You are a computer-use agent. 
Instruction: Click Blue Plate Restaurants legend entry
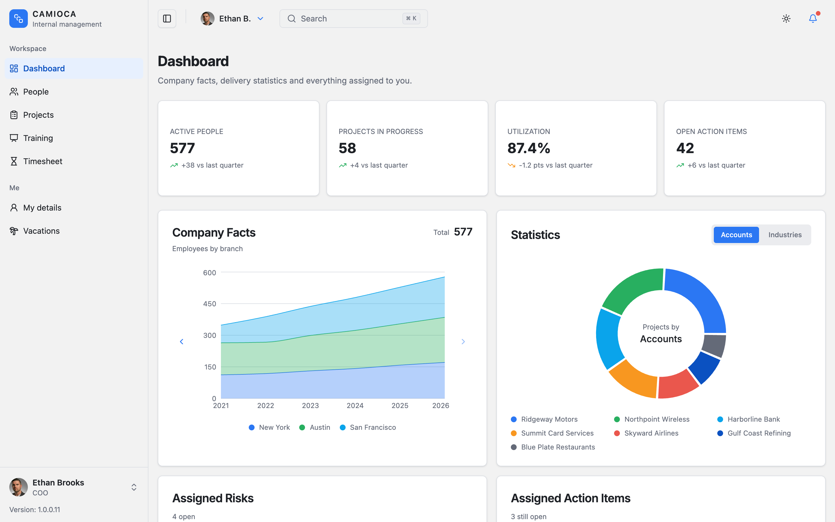[553, 447]
